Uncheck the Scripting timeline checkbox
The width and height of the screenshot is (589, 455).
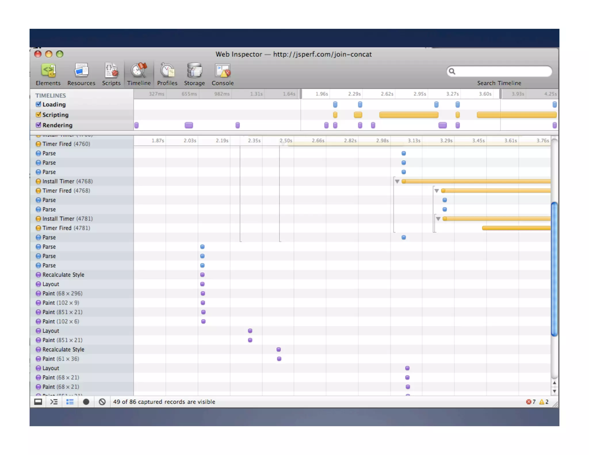point(38,114)
